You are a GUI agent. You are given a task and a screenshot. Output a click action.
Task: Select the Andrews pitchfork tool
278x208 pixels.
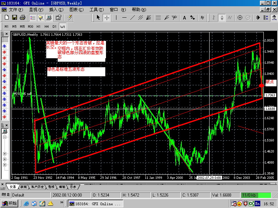174,18
